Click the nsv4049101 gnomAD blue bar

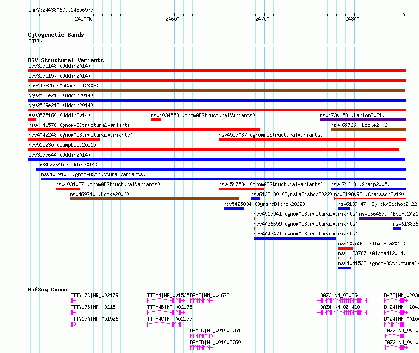(x=224, y=179)
